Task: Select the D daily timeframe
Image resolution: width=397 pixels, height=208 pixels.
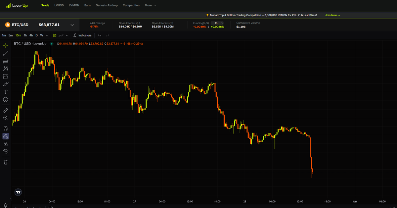Action: (x=37, y=35)
